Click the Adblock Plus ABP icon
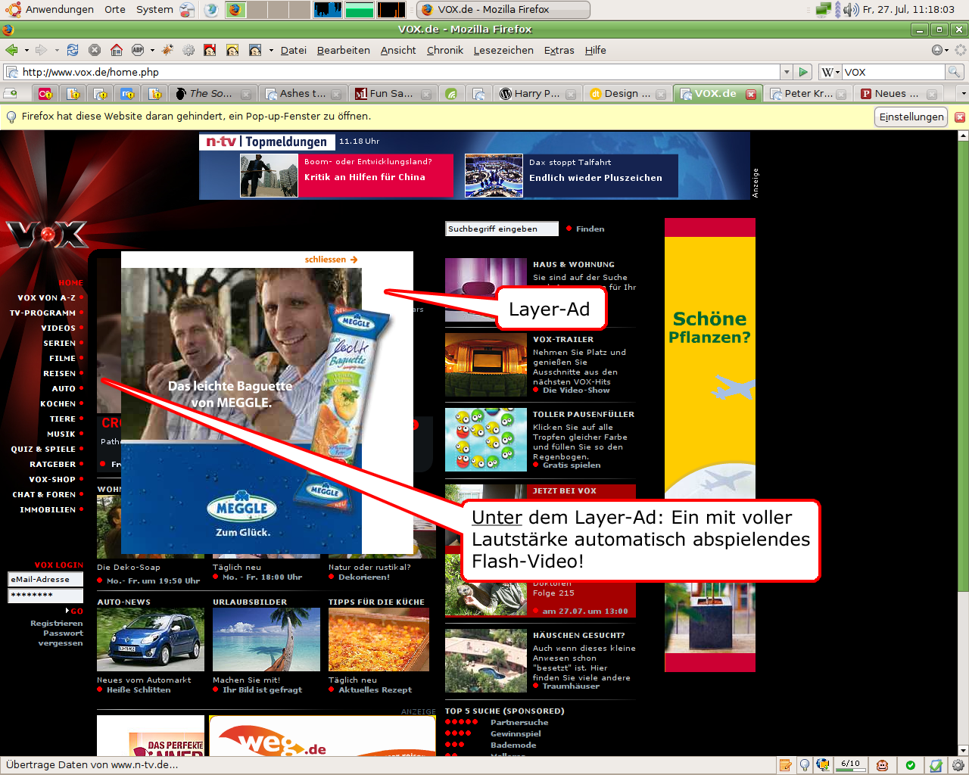 coord(138,50)
